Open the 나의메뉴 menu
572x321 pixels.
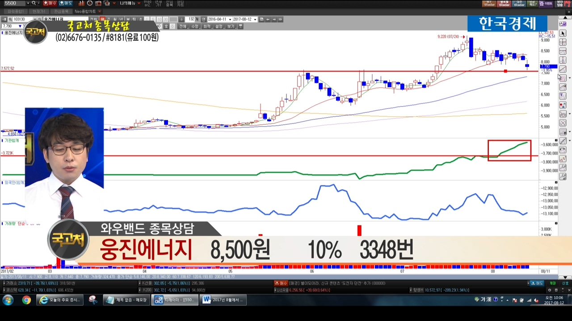pyautogui.click(x=127, y=3)
